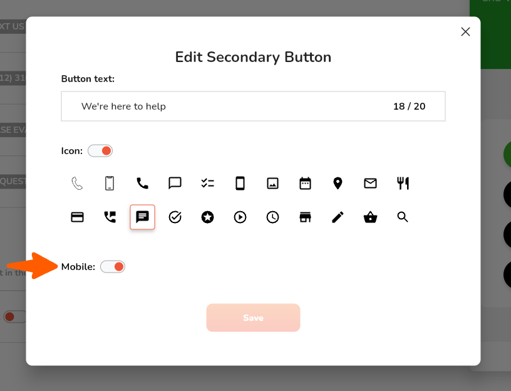Toggle the Mobile switch
The height and width of the screenshot is (391, 511).
click(113, 267)
